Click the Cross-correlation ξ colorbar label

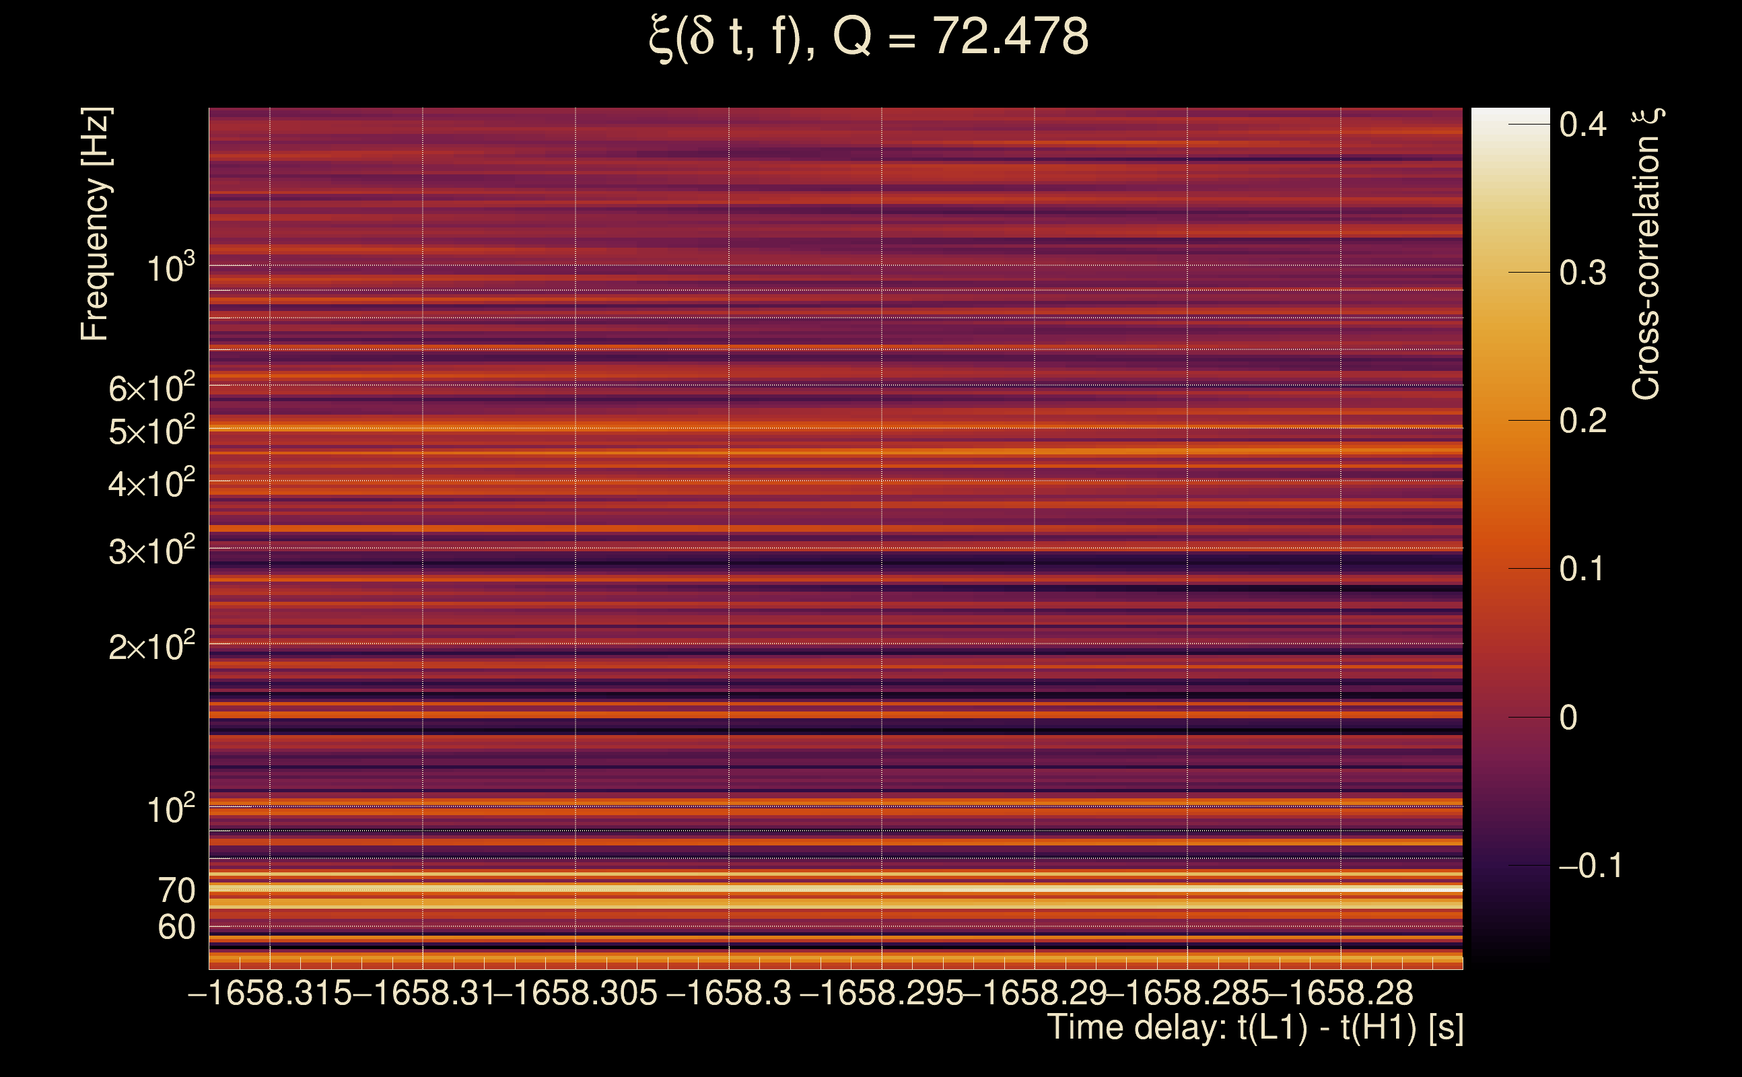click(x=1646, y=254)
